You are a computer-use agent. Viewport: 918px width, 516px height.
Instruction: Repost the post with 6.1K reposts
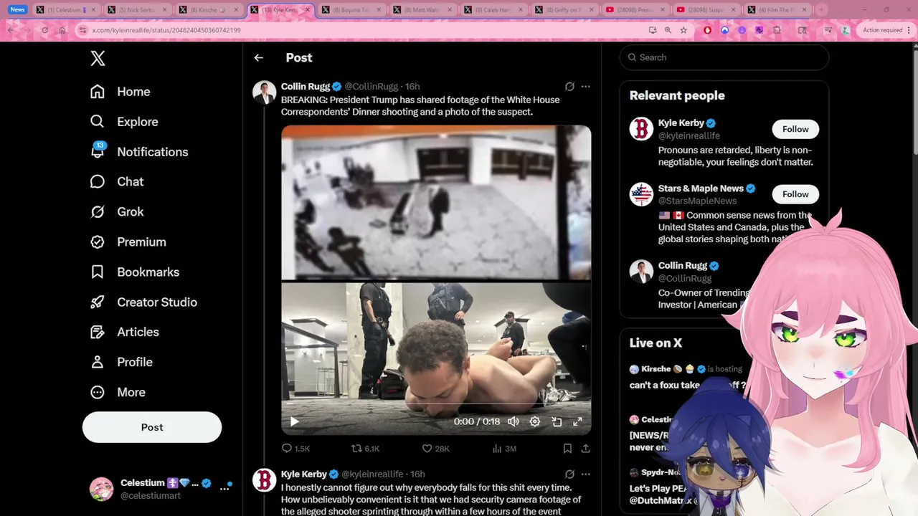coord(365,449)
